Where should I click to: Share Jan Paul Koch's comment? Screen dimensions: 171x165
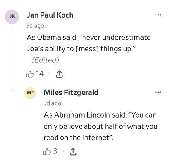(59, 74)
